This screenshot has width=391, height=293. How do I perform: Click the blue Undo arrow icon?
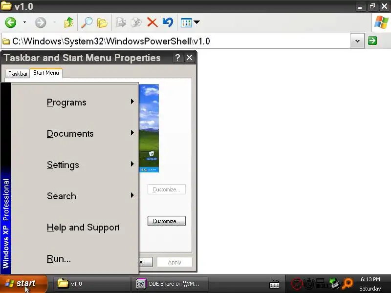click(x=168, y=22)
